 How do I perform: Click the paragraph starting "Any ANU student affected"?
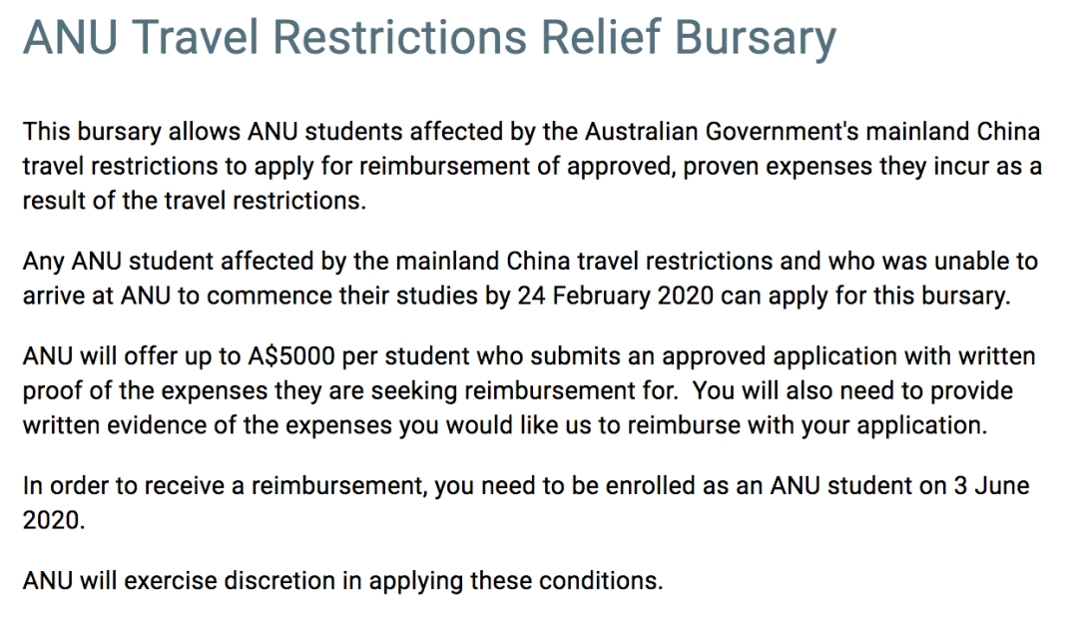click(530, 279)
